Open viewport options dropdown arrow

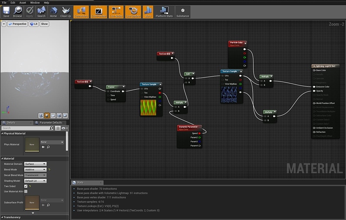pyautogui.click(x=4, y=24)
